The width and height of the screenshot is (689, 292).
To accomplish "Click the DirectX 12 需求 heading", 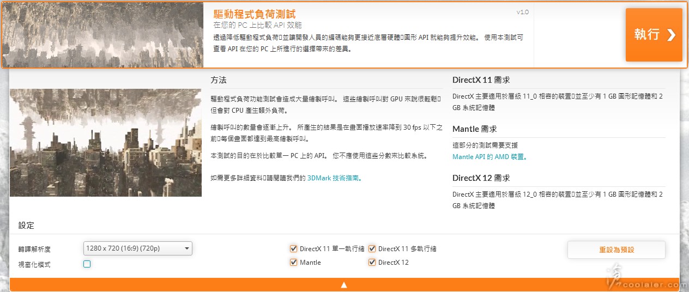I will point(481,178).
